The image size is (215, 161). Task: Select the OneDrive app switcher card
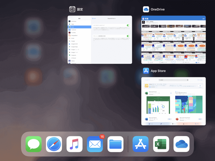click(x=173, y=40)
